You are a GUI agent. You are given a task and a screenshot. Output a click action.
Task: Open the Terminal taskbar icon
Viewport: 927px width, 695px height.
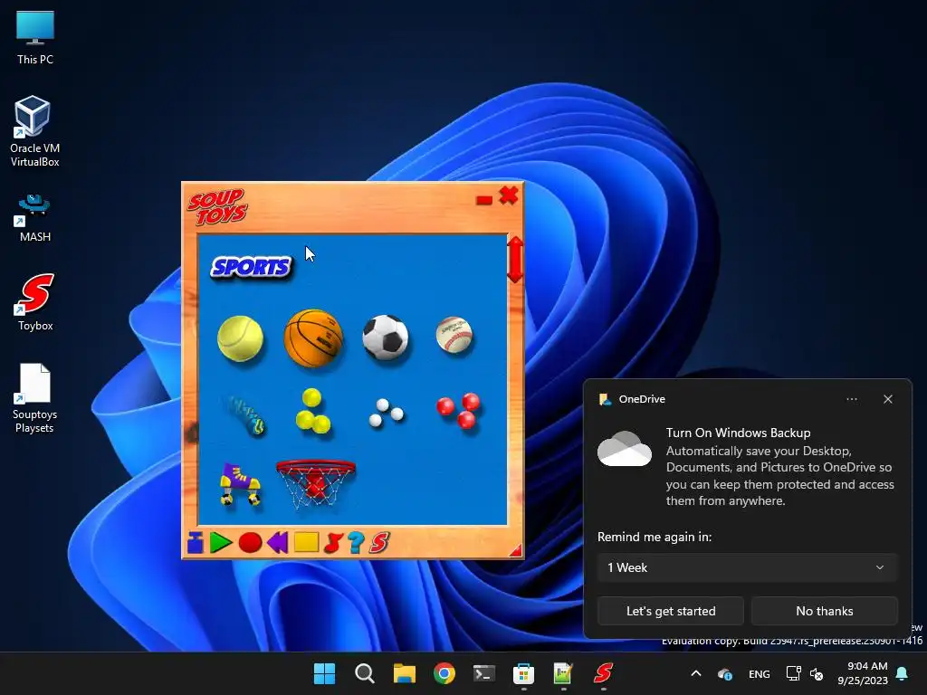[x=484, y=673]
